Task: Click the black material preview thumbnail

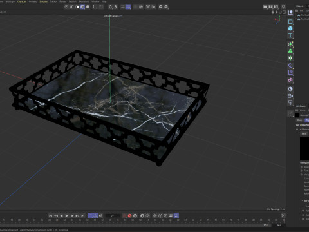Action: pyautogui.click(x=304, y=148)
